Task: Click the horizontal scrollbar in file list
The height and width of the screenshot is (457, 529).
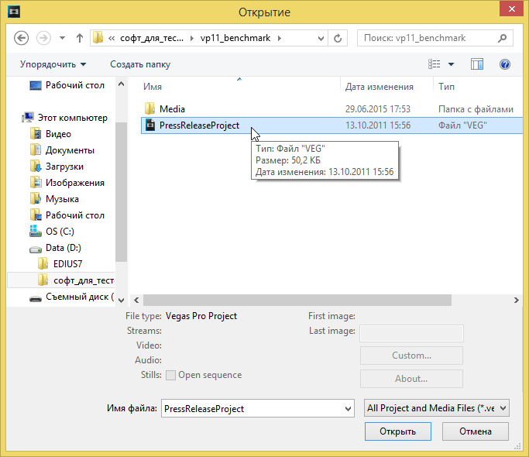Action: [x=310, y=300]
